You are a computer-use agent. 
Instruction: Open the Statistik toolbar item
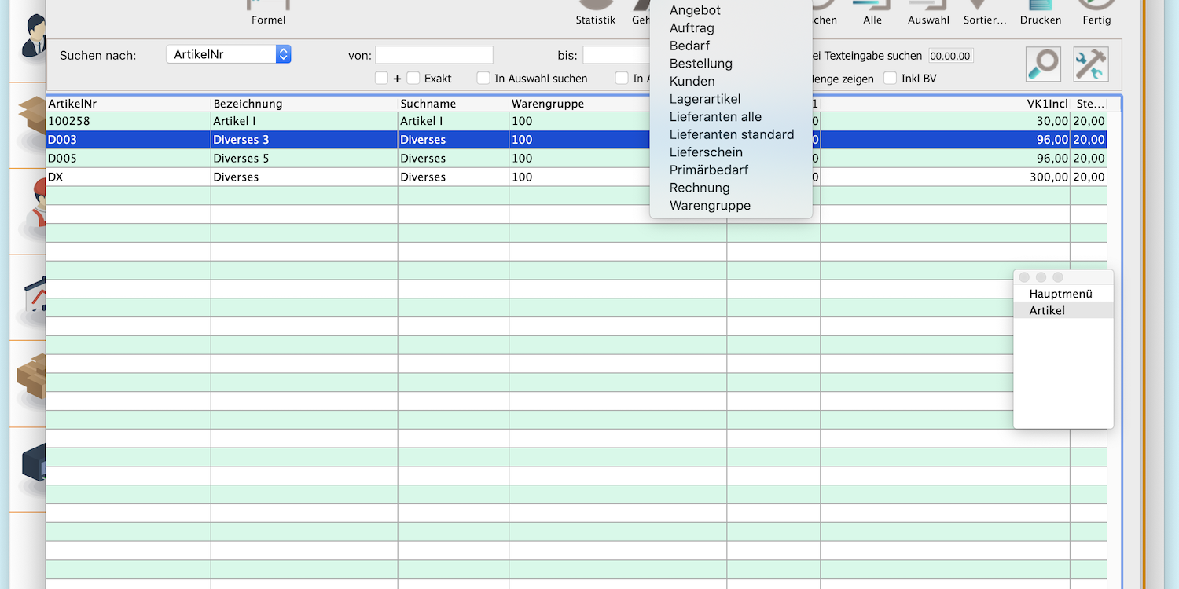coord(595,13)
